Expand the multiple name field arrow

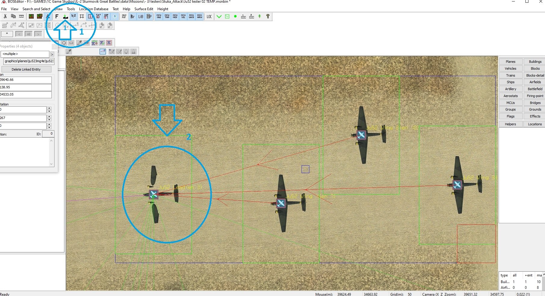pos(52,54)
